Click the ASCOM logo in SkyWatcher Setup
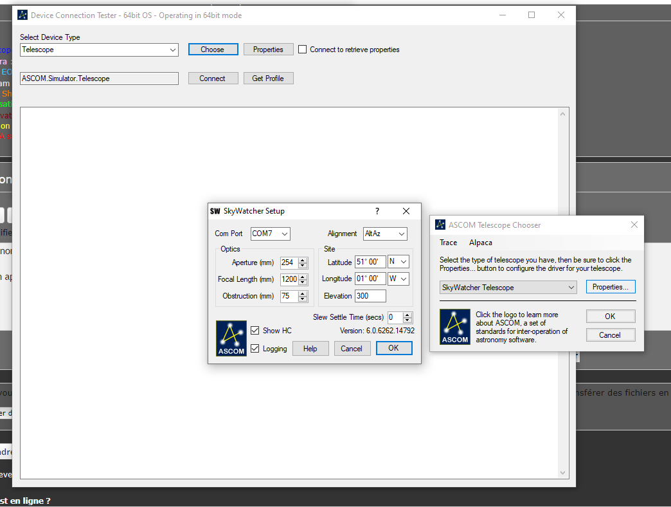Image resolution: width=671 pixels, height=507 pixels. pos(231,338)
